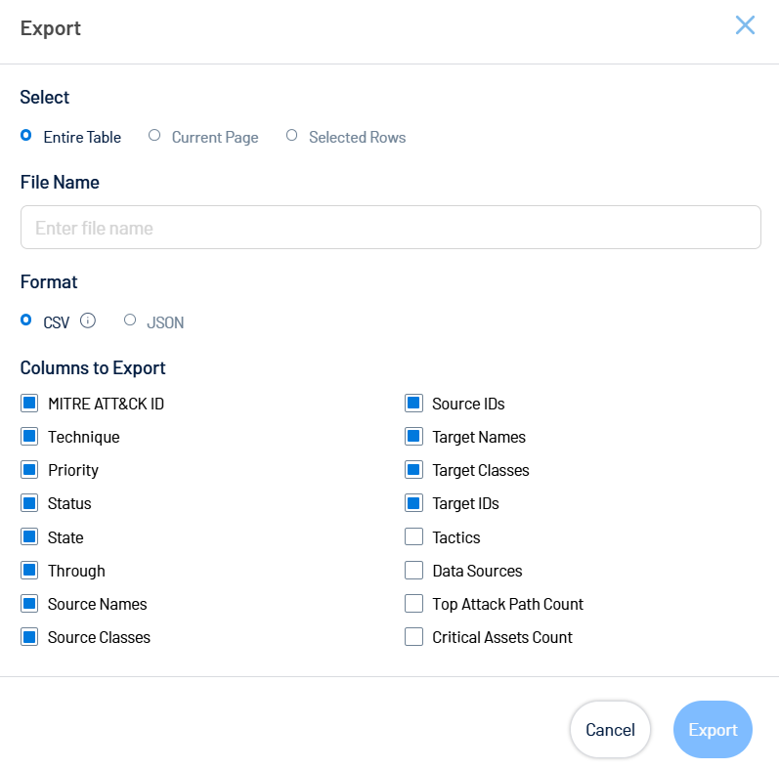Close the Export dialog with X

click(x=745, y=25)
